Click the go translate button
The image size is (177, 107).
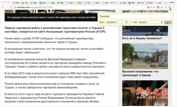(168, 22)
